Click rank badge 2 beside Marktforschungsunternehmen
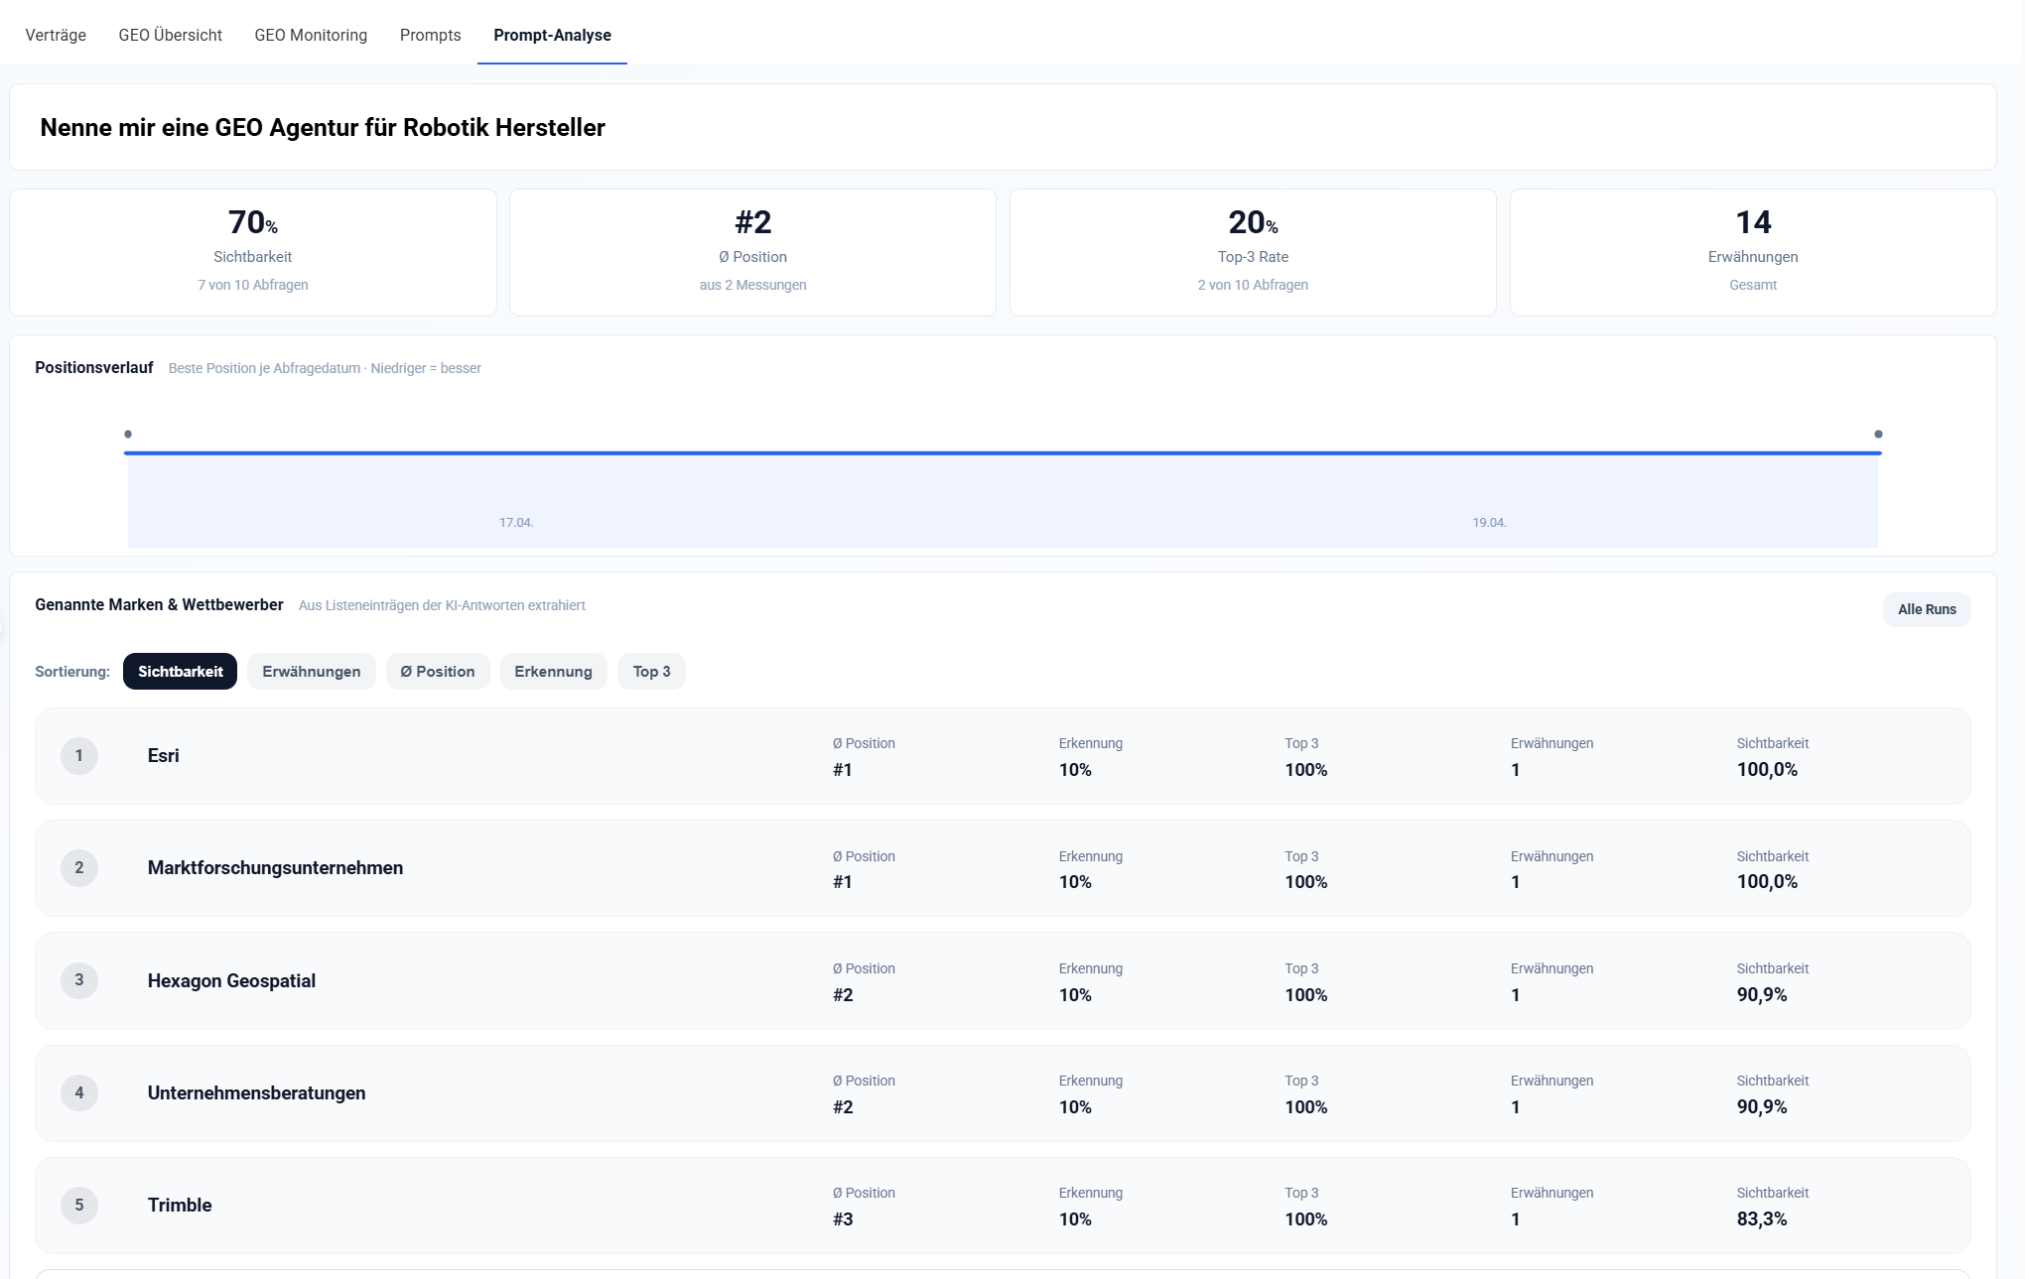The width and height of the screenshot is (2025, 1279). (79, 868)
